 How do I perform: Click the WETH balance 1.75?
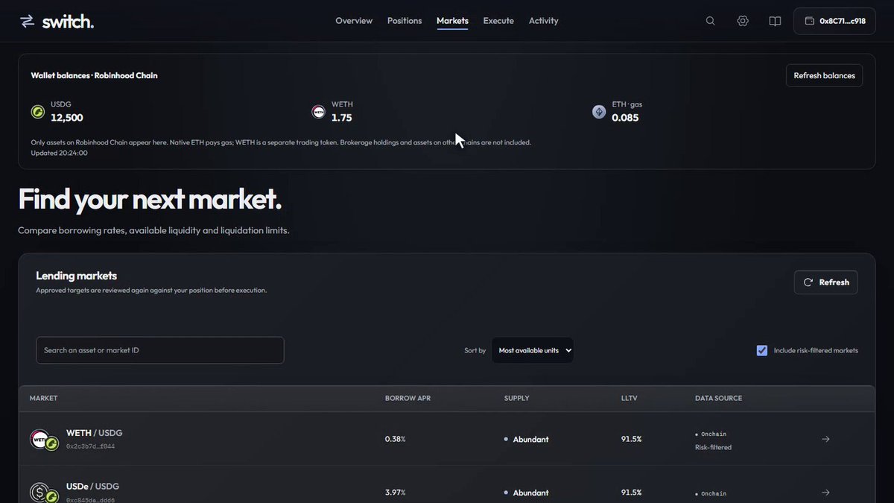point(342,118)
